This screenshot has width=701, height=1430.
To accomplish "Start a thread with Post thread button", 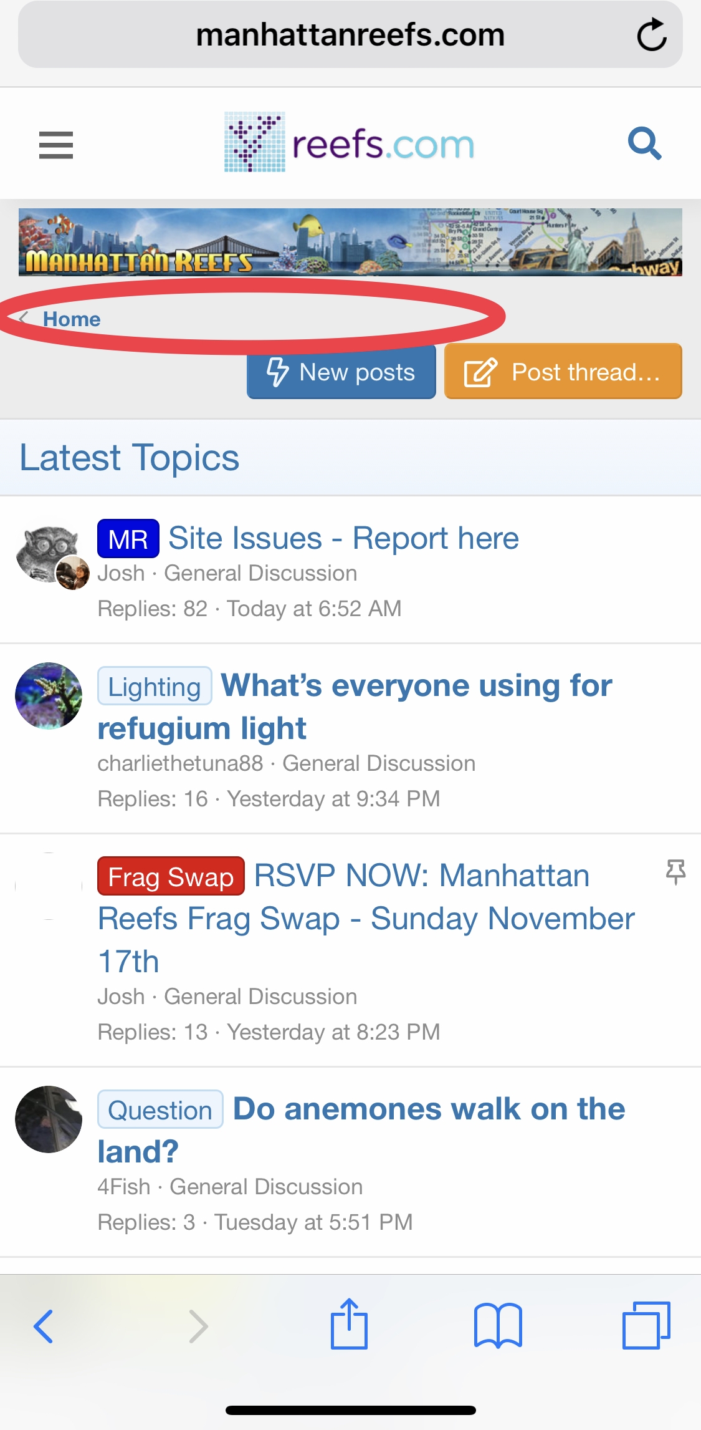I will (x=563, y=372).
